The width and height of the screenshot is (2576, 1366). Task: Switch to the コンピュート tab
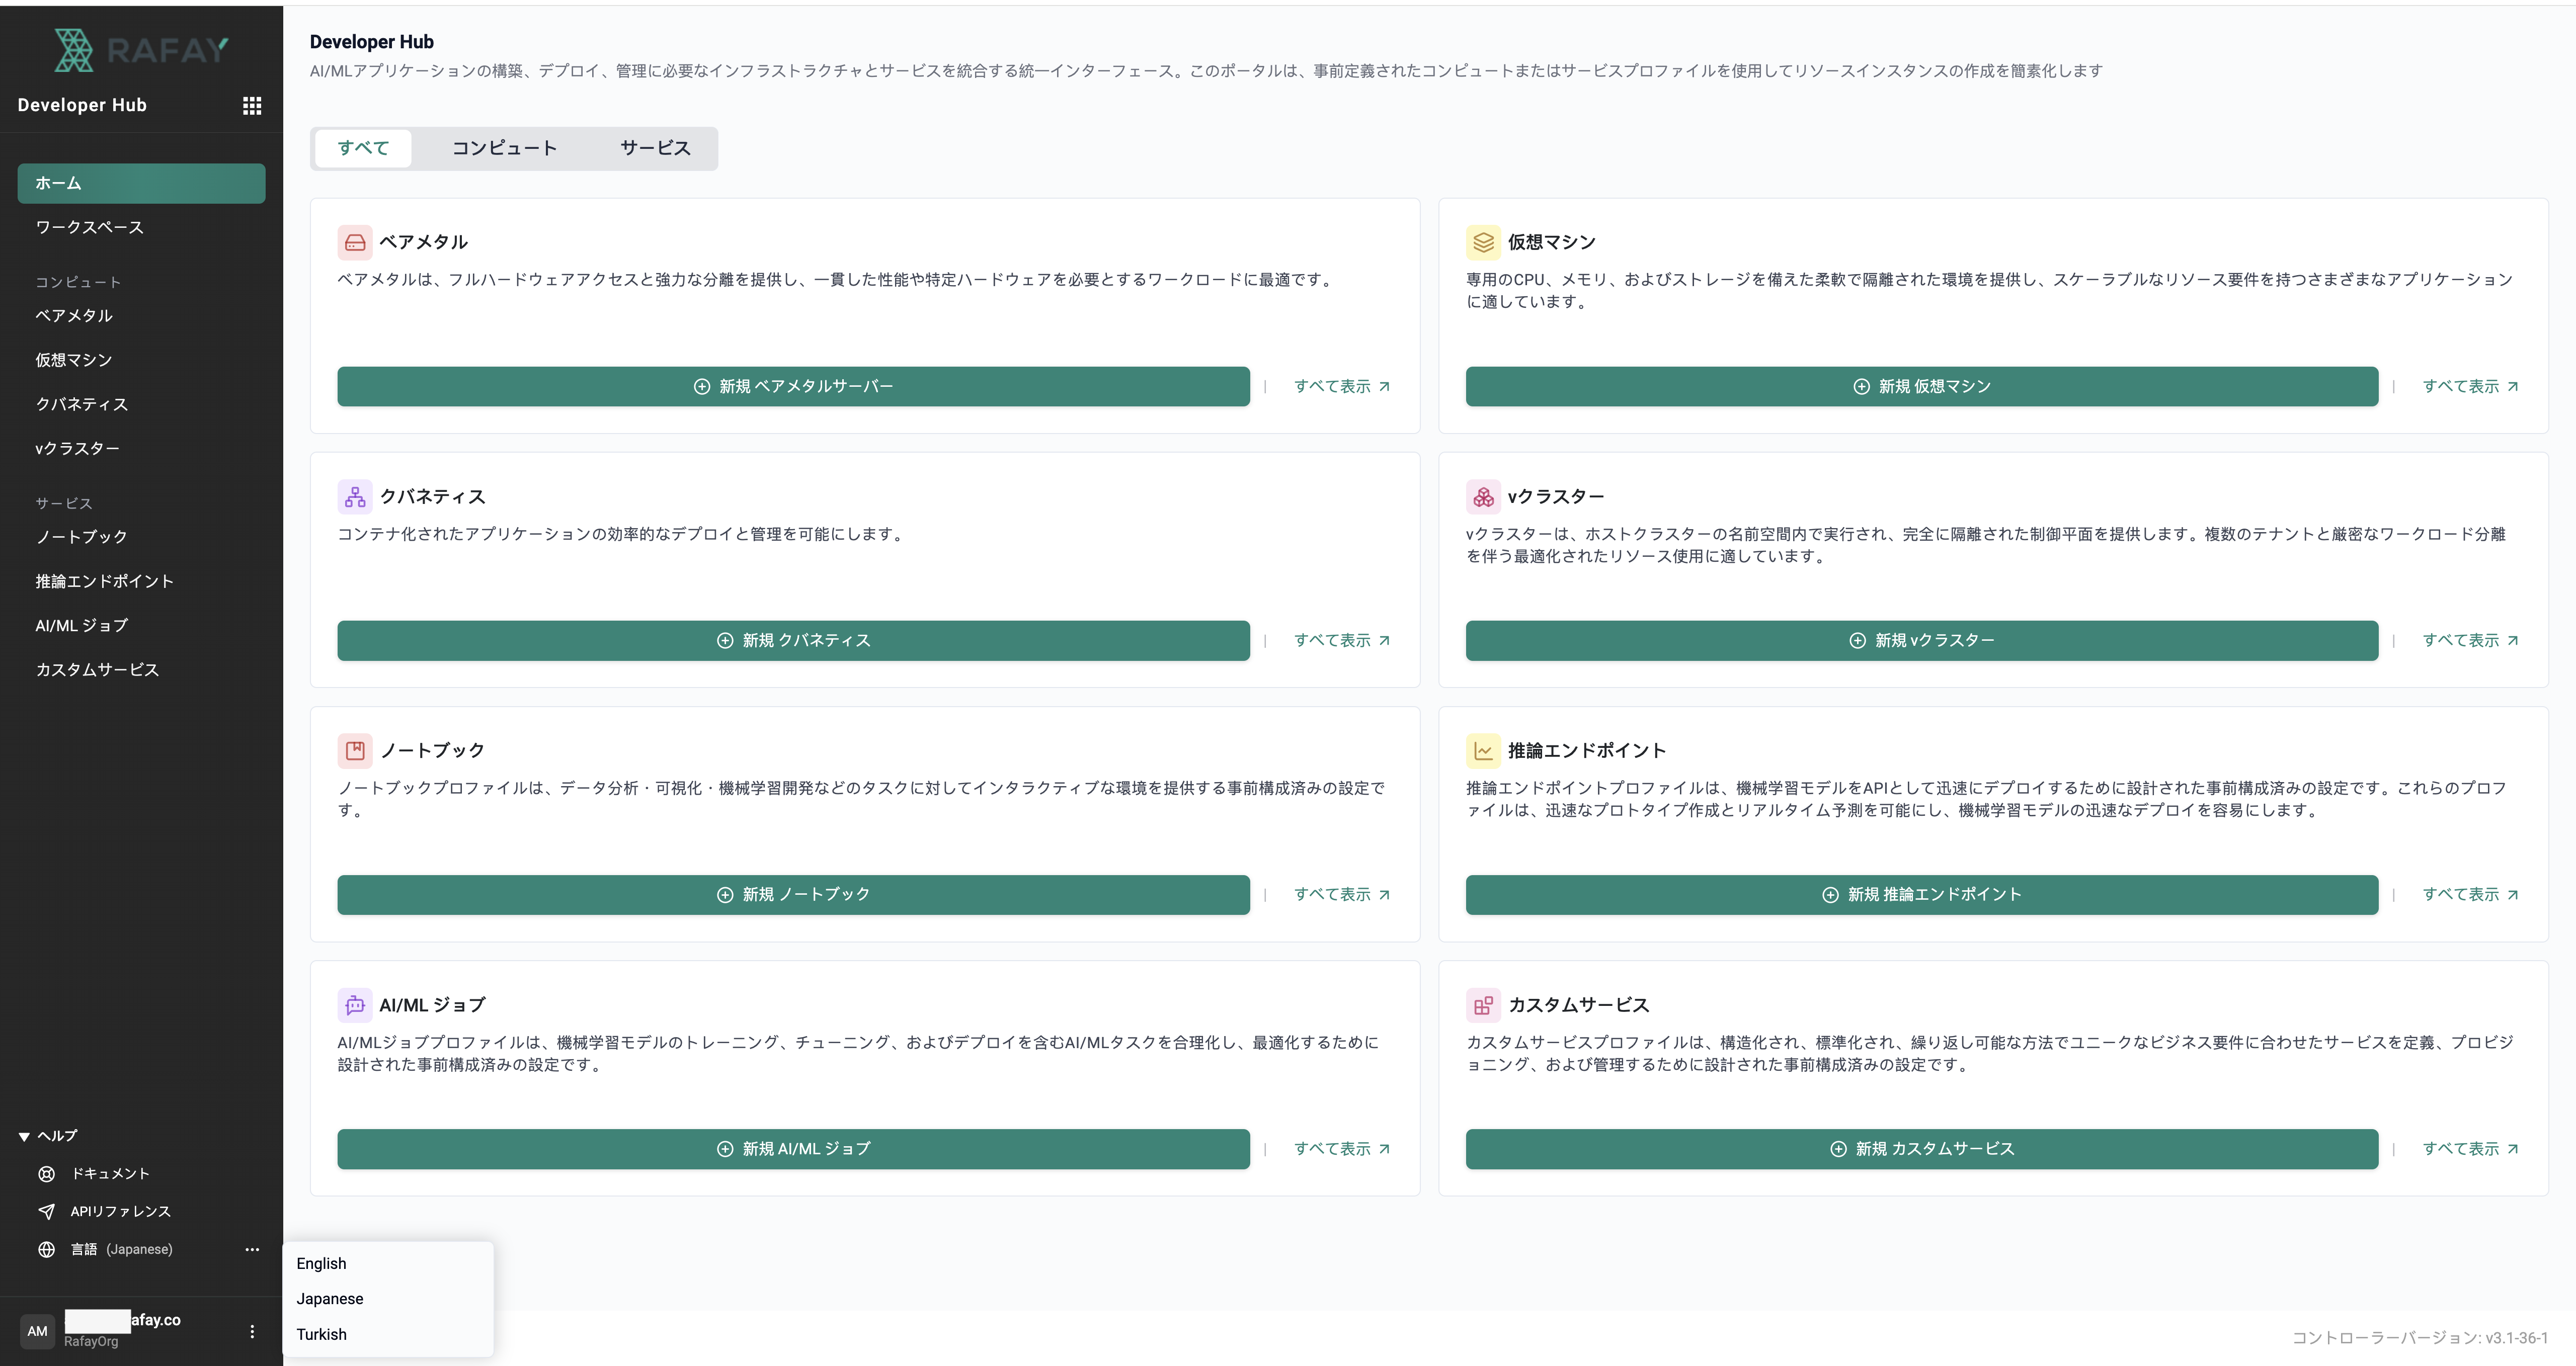[504, 148]
